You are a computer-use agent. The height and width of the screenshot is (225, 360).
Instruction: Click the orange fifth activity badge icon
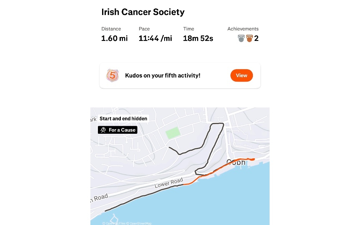pos(112,75)
